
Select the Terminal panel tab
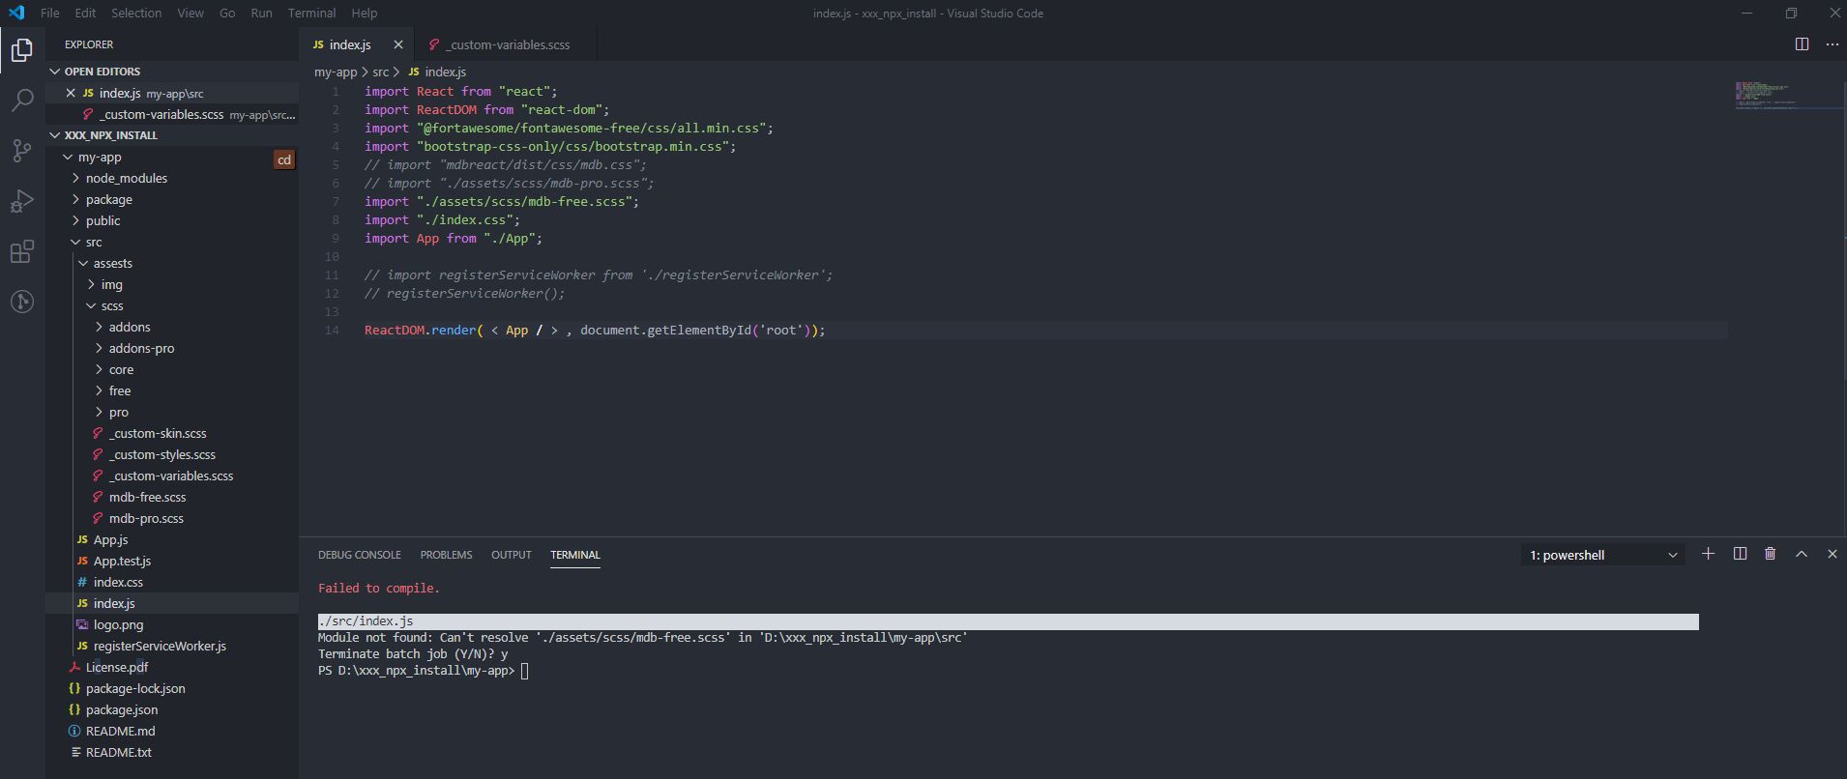pos(575,555)
